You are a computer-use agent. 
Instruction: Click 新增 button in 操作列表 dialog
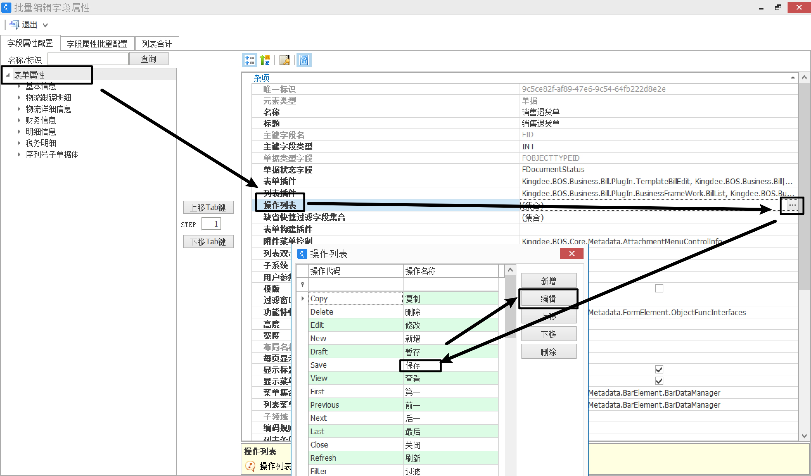point(549,281)
